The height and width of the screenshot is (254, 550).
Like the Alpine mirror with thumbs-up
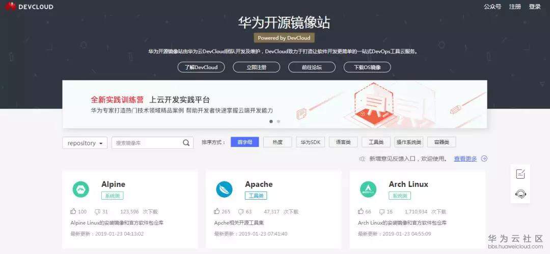[x=73, y=211]
